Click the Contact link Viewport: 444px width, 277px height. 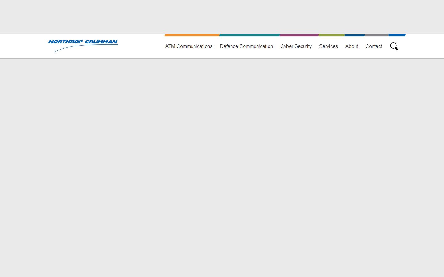coord(374,46)
